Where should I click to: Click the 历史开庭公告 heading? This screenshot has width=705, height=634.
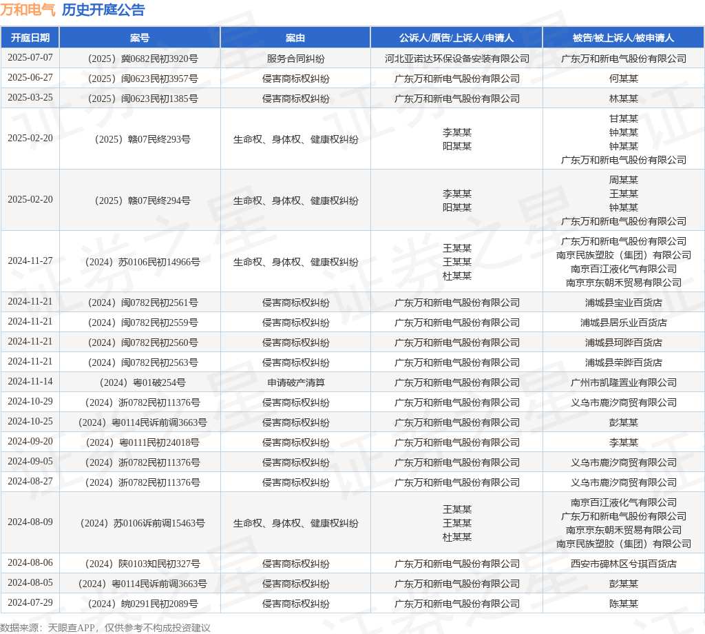click(103, 10)
